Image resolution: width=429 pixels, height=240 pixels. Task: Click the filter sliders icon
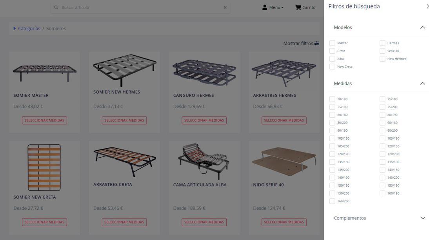tap(316, 44)
